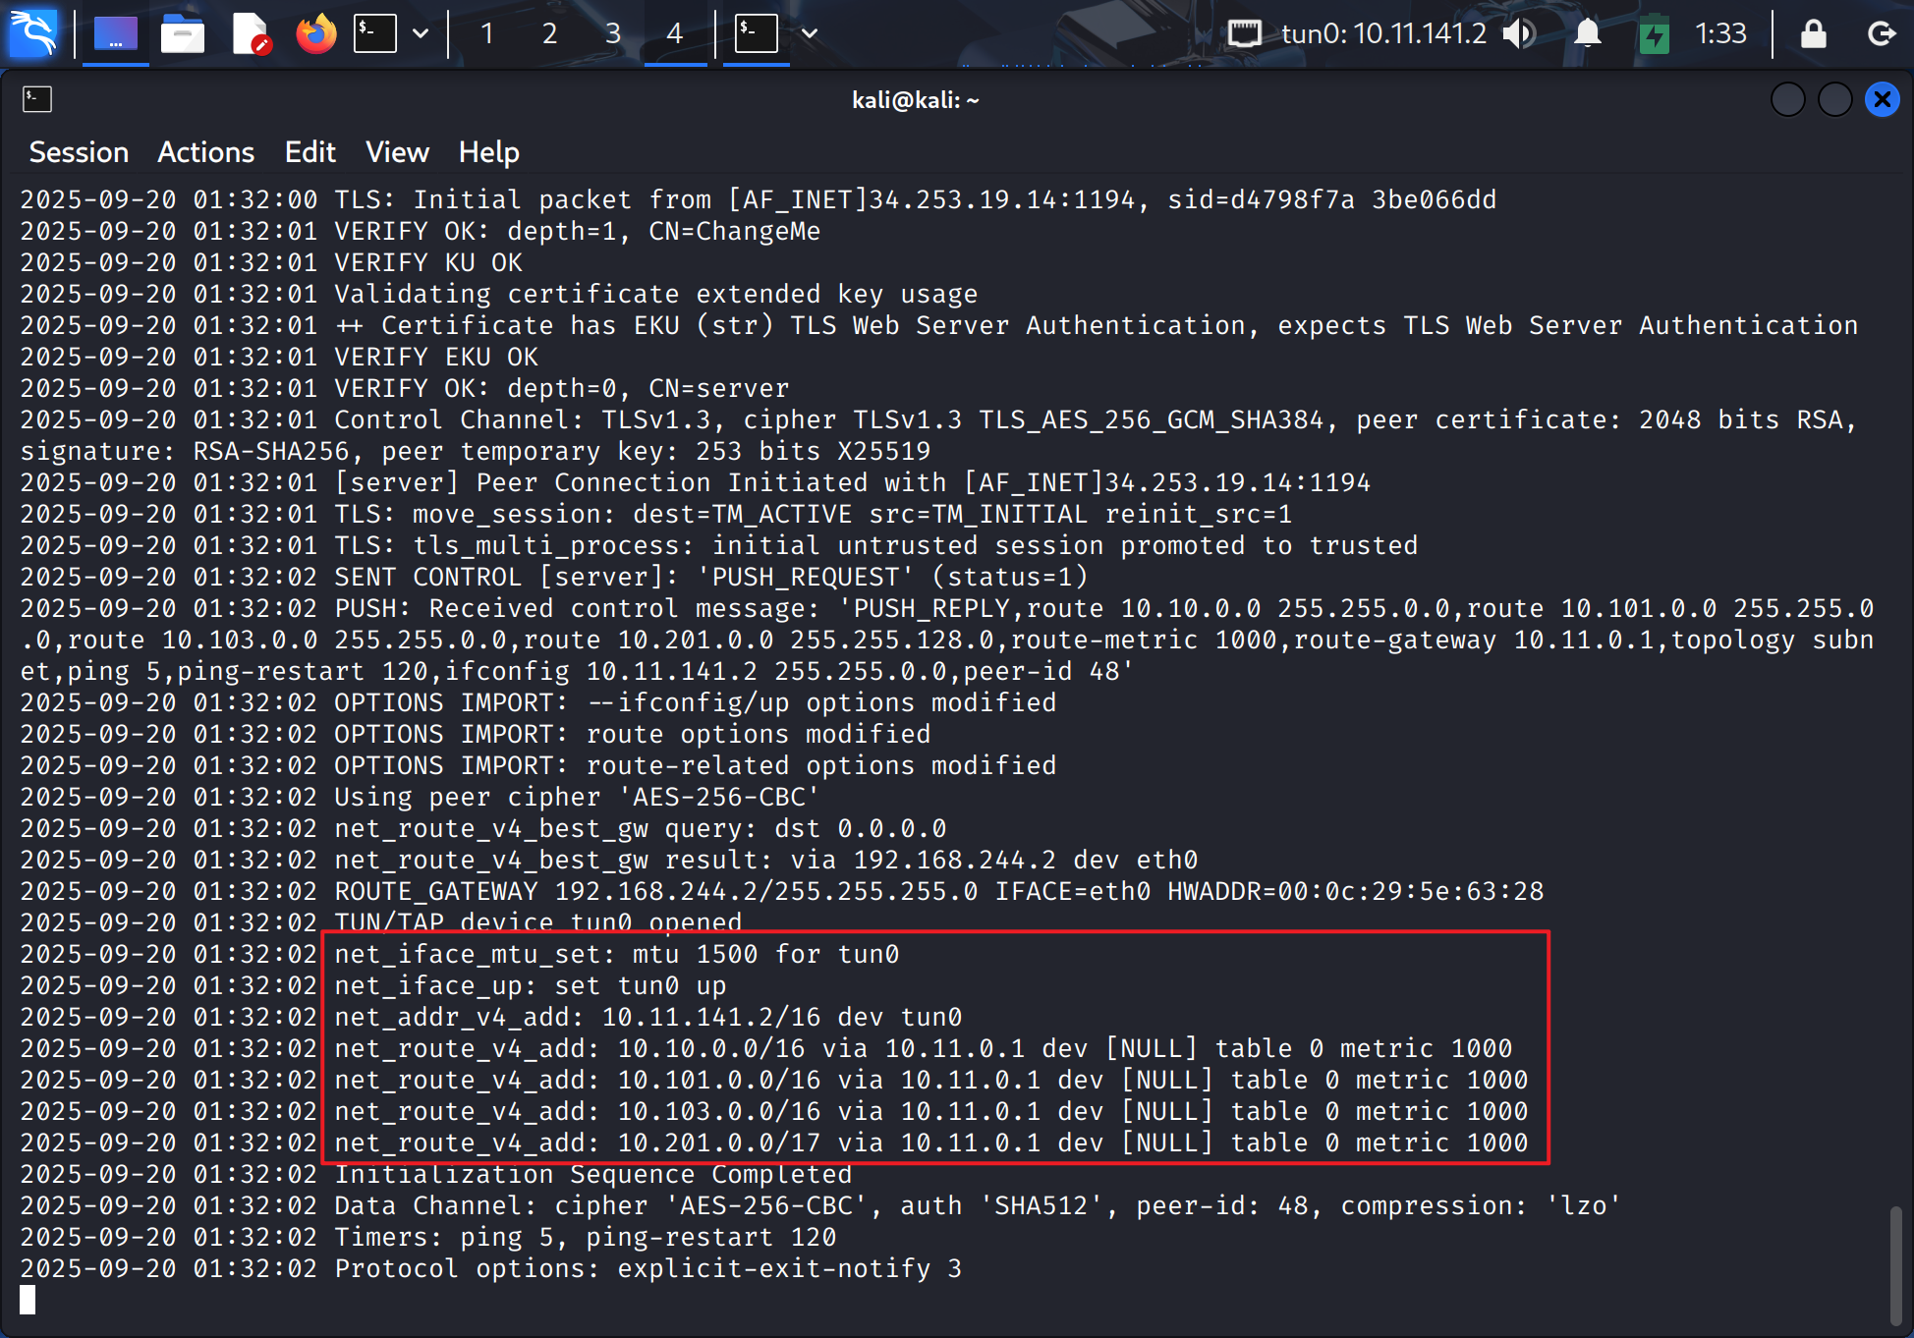Open the terminal emulator launcher icon

click(x=375, y=33)
